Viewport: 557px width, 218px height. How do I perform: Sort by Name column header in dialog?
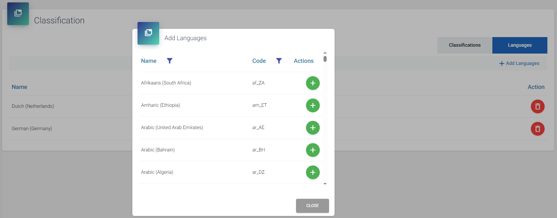(x=149, y=61)
